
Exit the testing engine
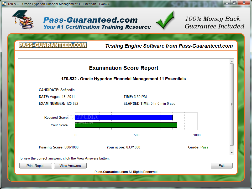[222, 166]
